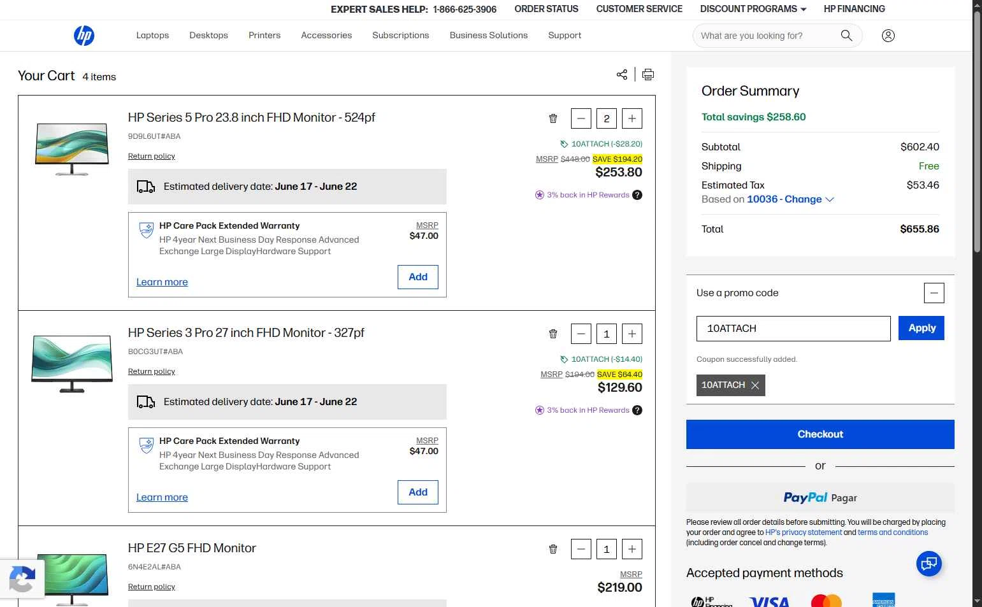Click the HP Rewards help icon for Series 5 Pro
The height and width of the screenshot is (607, 982).
pyautogui.click(x=637, y=195)
